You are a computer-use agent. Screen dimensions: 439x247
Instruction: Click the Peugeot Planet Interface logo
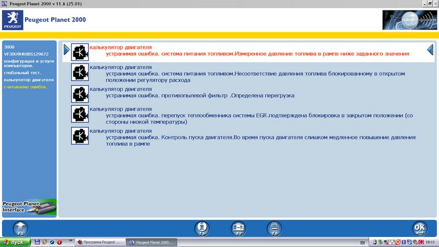(29, 207)
